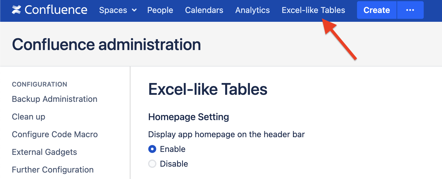
Task: Open Analytics in the navigation bar
Action: pos(253,10)
